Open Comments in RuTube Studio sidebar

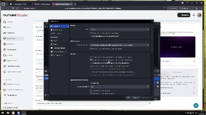coord(13,61)
